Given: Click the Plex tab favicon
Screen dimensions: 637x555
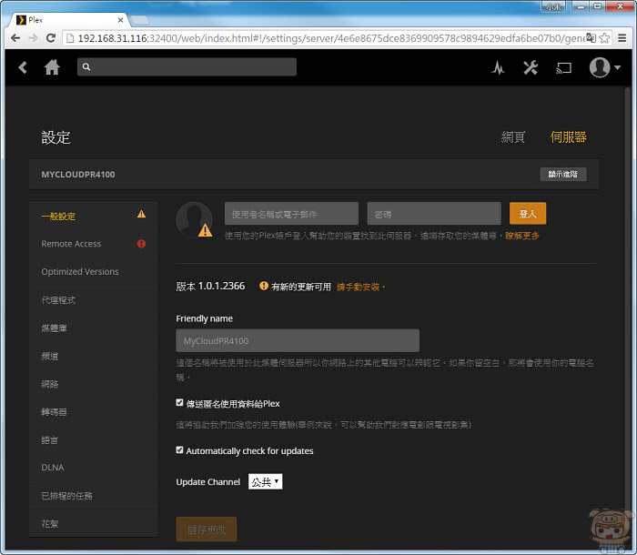Looking at the screenshot, I should pyautogui.click(x=21, y=20).
